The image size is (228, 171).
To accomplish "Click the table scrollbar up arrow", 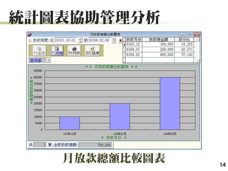I will 197,39.
